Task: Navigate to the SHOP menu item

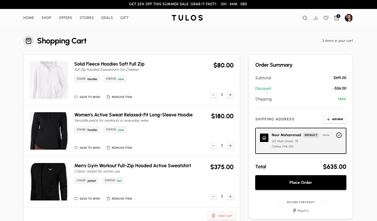Action: tap(46, 18)
